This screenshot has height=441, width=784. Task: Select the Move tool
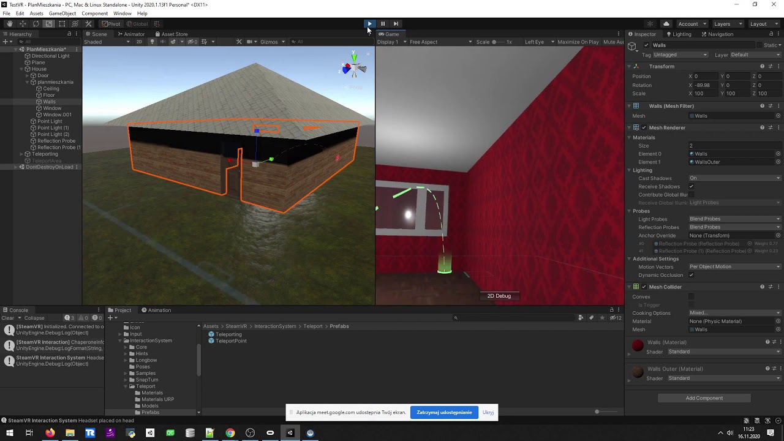tap(23, 24)
